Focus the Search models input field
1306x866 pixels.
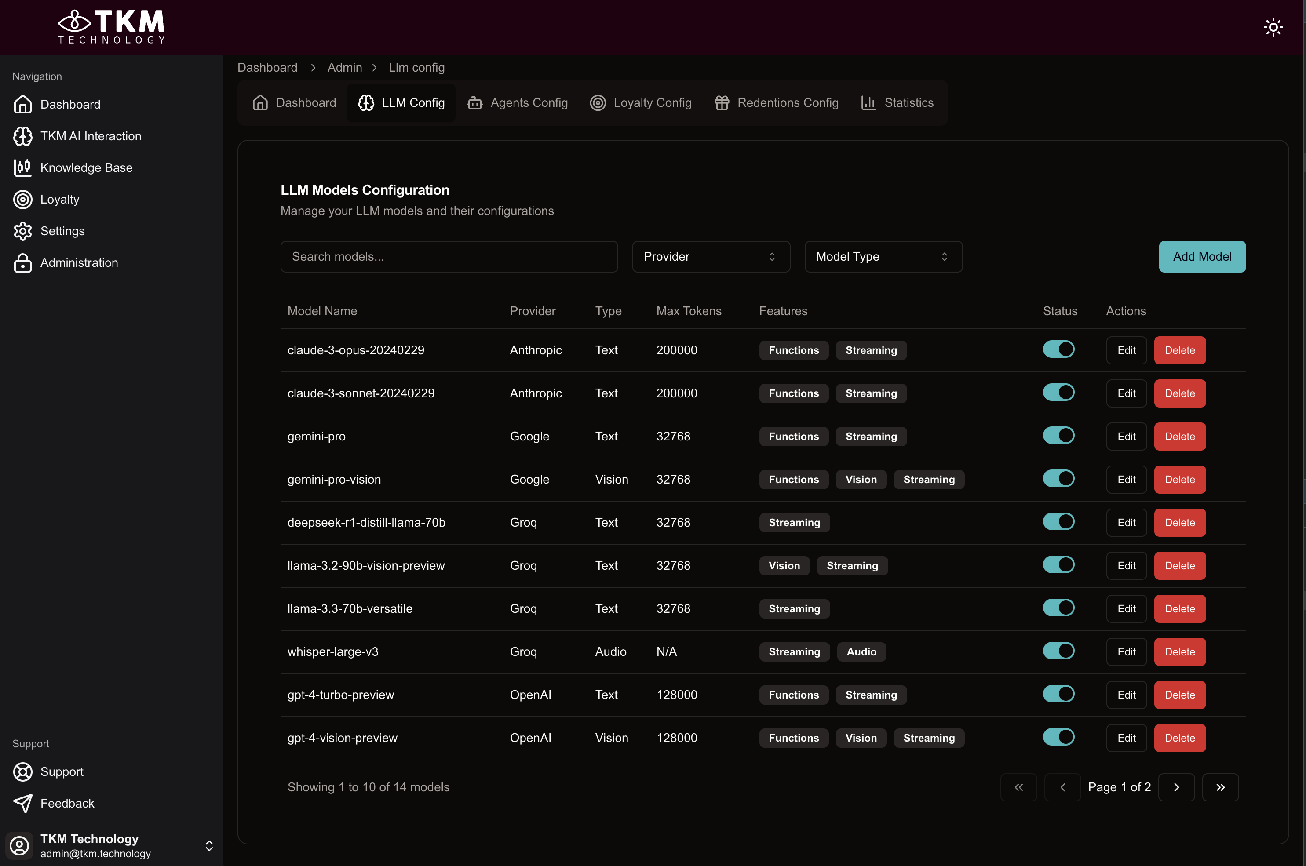[449, 256]
